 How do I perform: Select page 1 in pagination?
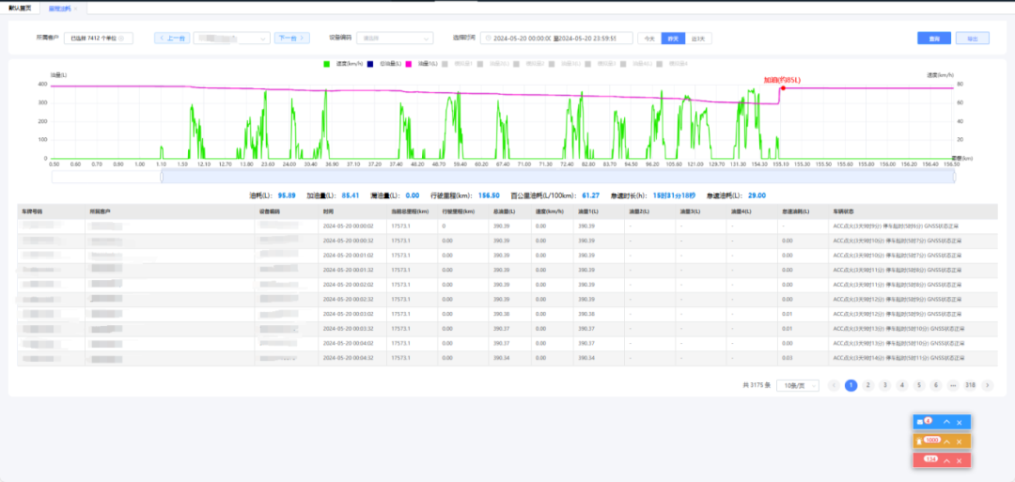pyautogui.click(x=851, y=385)
